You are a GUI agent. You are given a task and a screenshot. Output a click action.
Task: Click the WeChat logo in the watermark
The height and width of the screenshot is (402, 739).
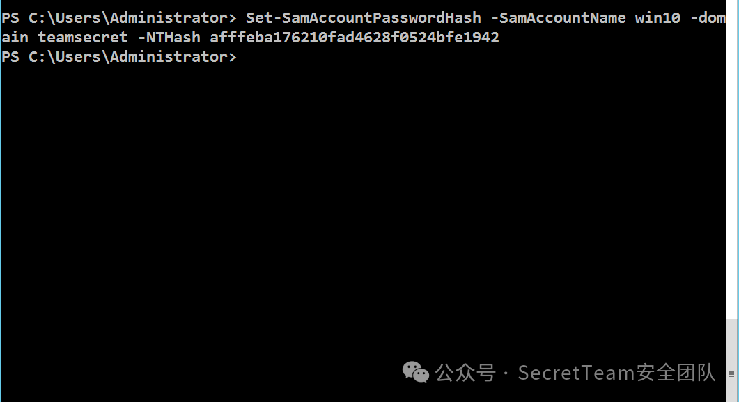[415, 372]
